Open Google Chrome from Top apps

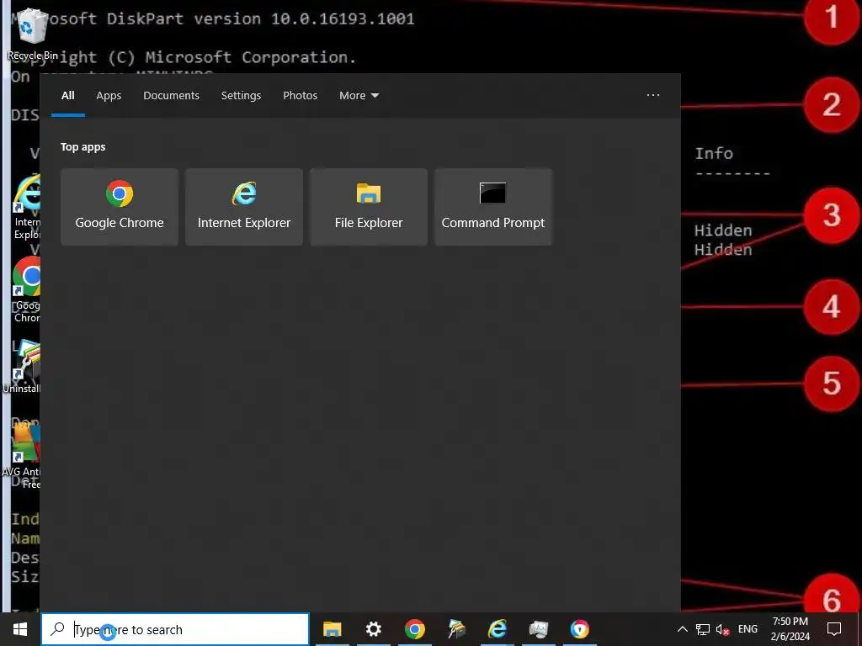click(120, 207)
